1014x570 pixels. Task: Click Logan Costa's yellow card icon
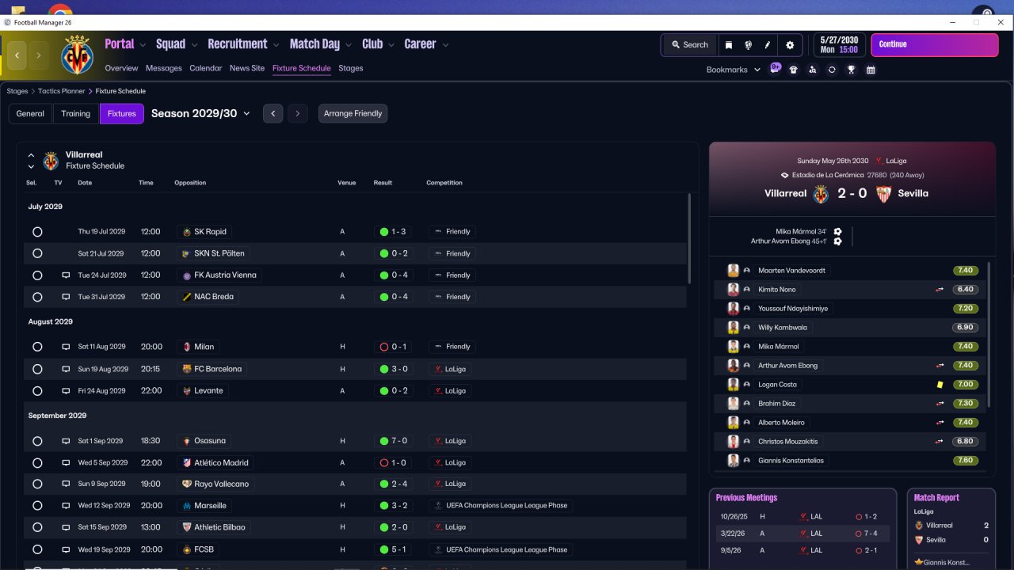pyautogui.click(x=940, y=385)
